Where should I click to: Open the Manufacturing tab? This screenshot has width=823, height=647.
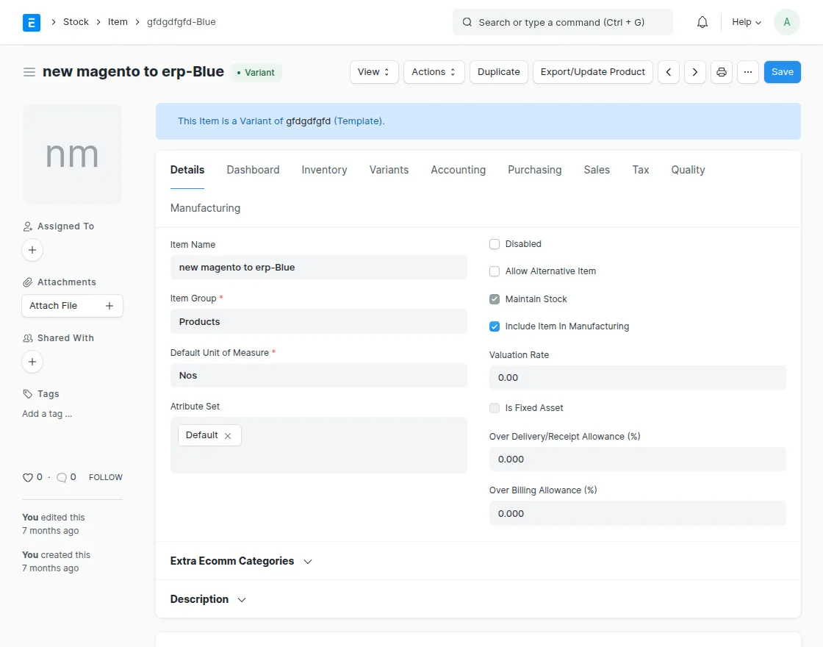coord(205,208)
